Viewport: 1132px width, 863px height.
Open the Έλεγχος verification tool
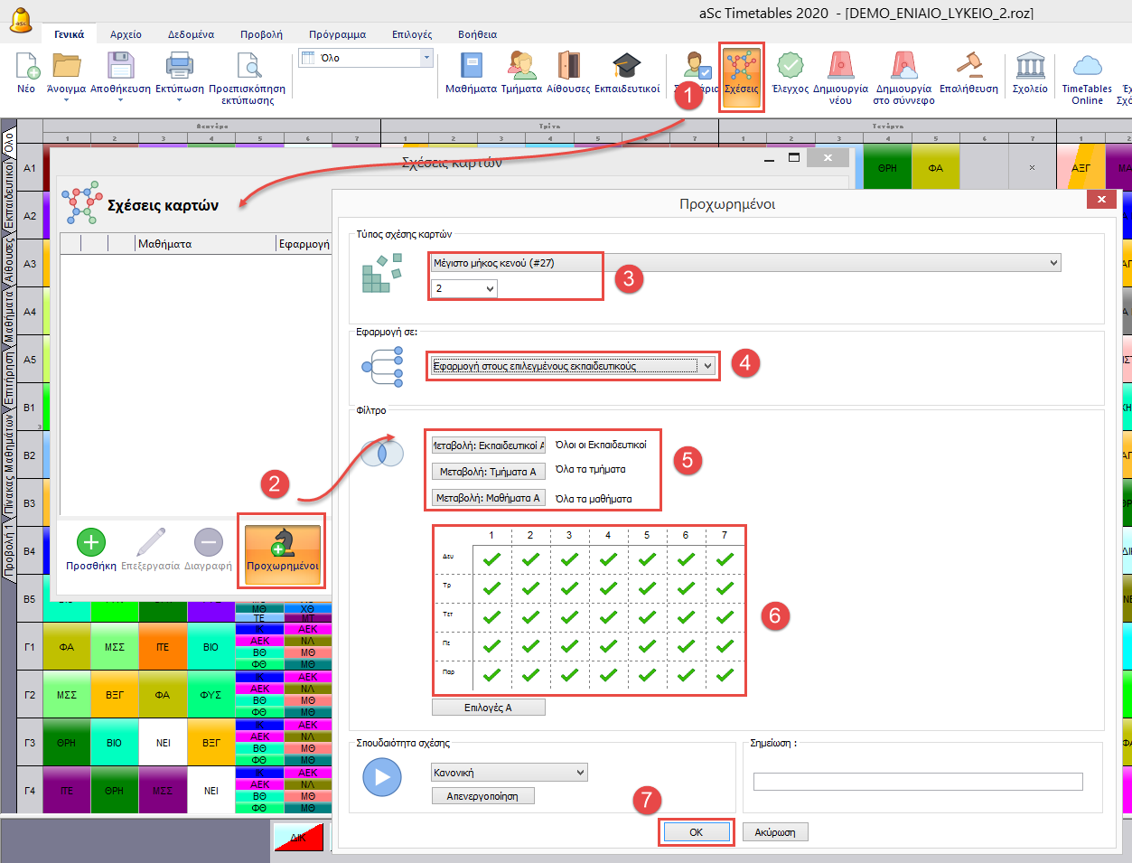790,68
